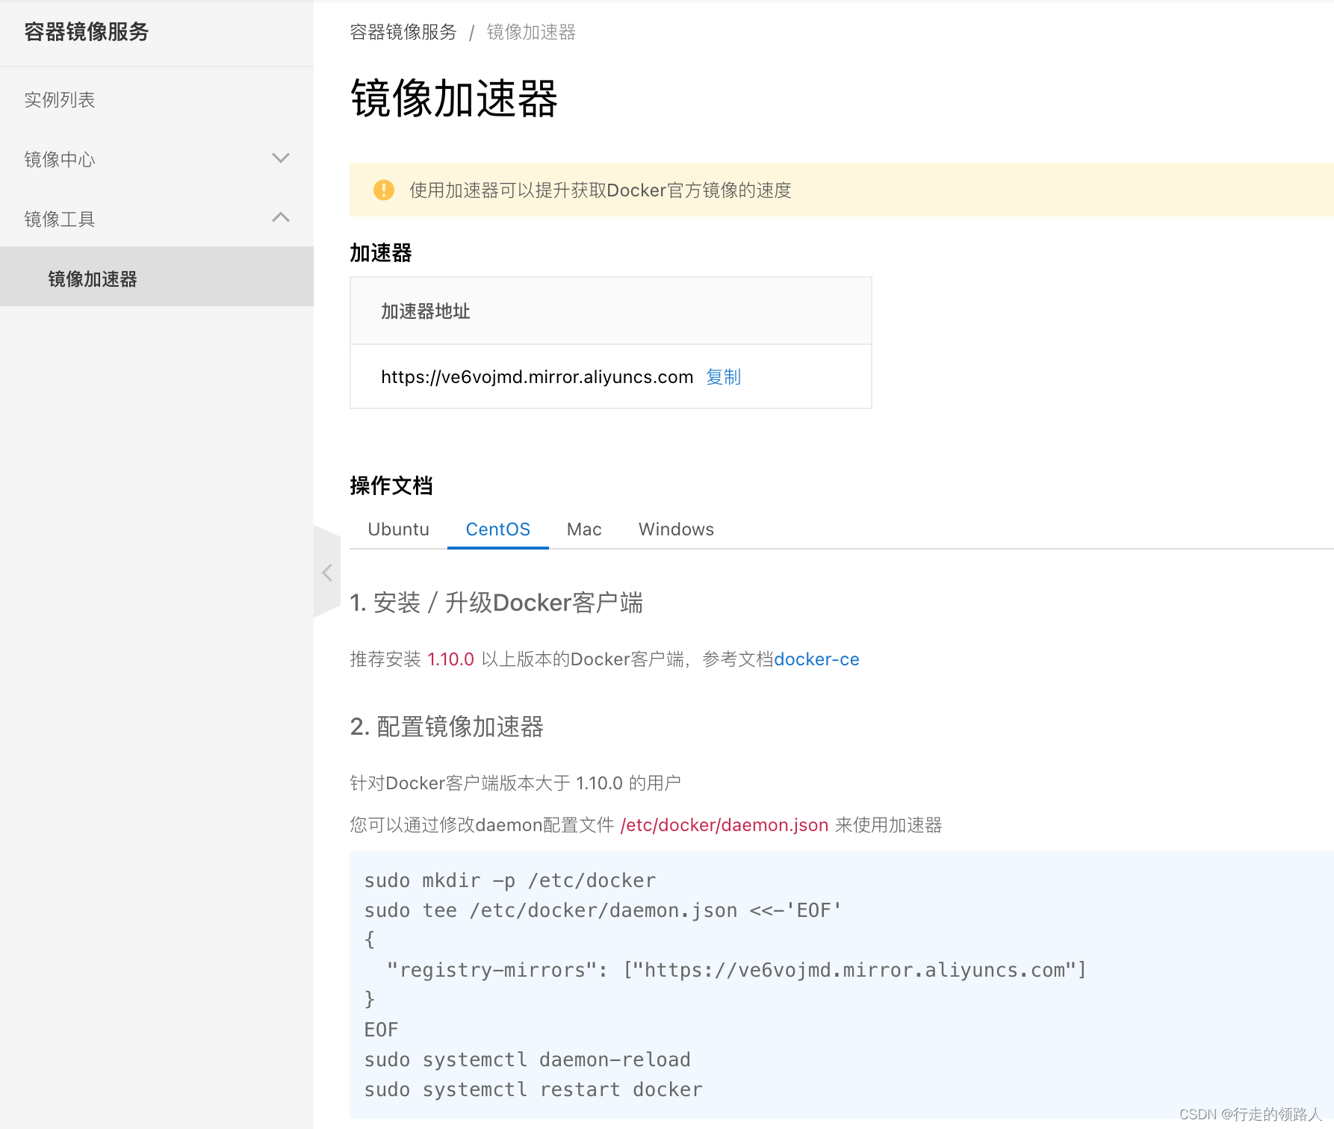Click 容器镜像服务 sidebar header
The height and width of the screenshot is (1129, 1334).
click(x=86, y=32)
